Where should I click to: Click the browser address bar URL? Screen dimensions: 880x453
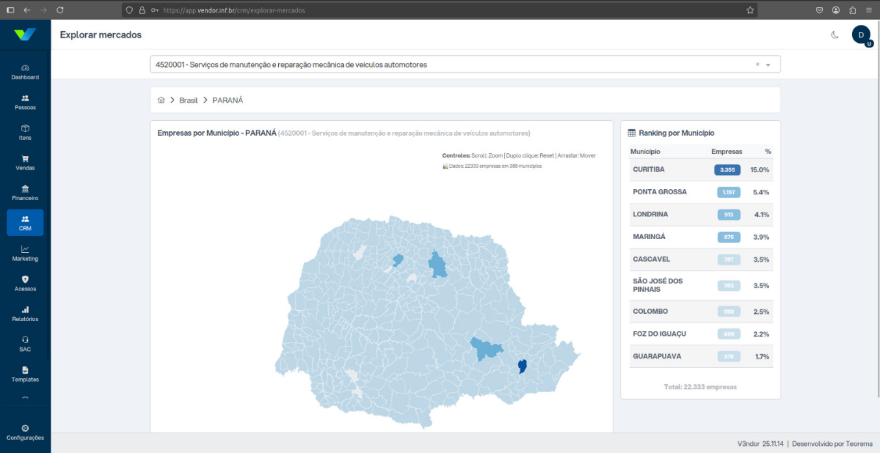[233, 10]
